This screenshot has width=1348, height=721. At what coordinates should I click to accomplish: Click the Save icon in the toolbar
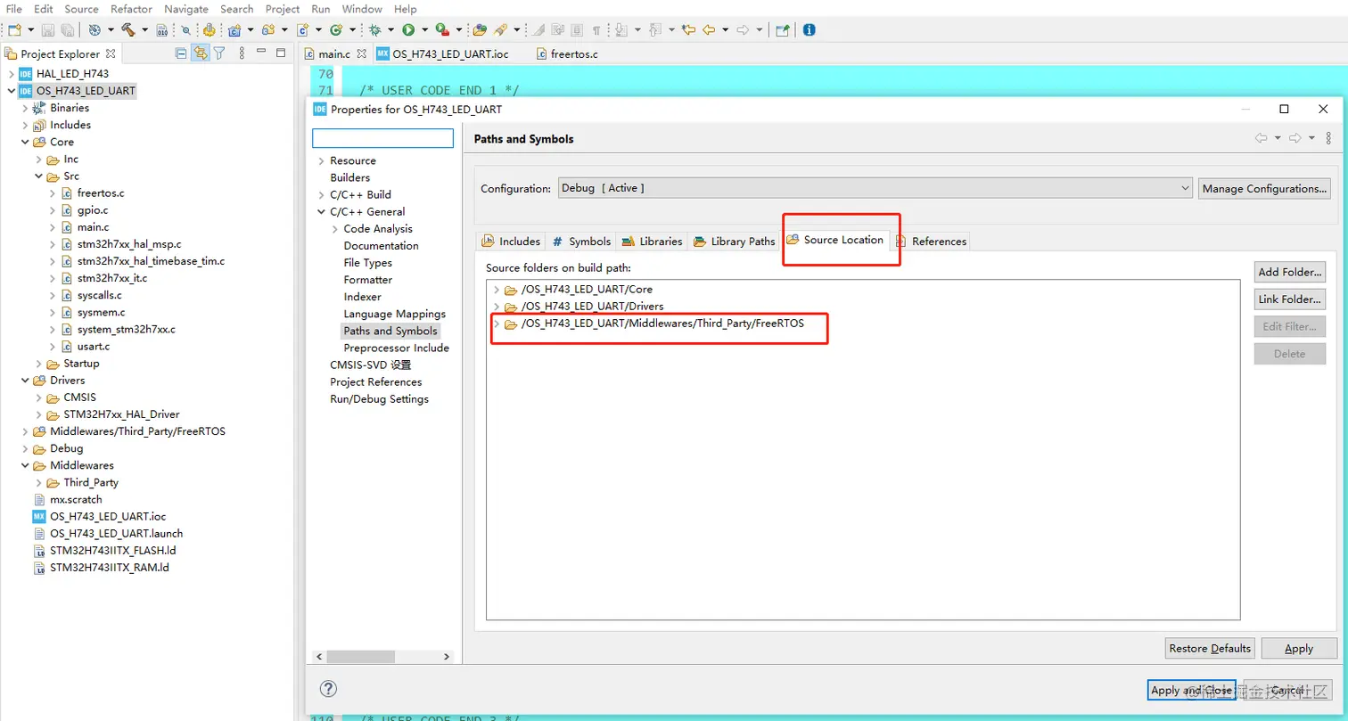[x=50, y=29]
